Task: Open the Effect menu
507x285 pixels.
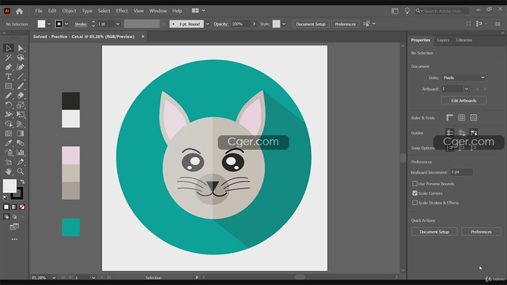Action: coord(122,11)
